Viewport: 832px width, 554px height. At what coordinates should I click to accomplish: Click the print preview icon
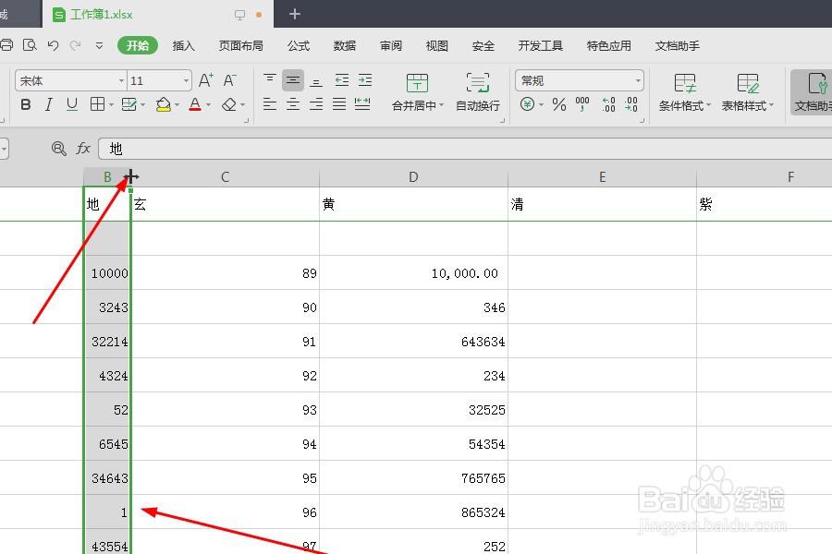30,45
